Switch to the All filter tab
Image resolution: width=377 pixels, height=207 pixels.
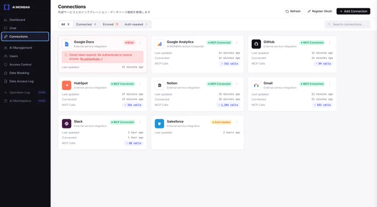point(65,24)
